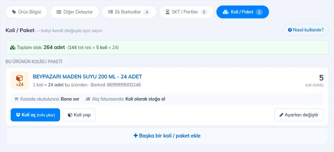Click the barcode icon in Ek Barkodlar tab
The image size is (334, 152).
pyautogui.click(x=111, y=12)
